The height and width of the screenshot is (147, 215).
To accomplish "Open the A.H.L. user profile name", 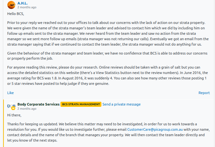I will pyautogui.click(x=22, y=3).
